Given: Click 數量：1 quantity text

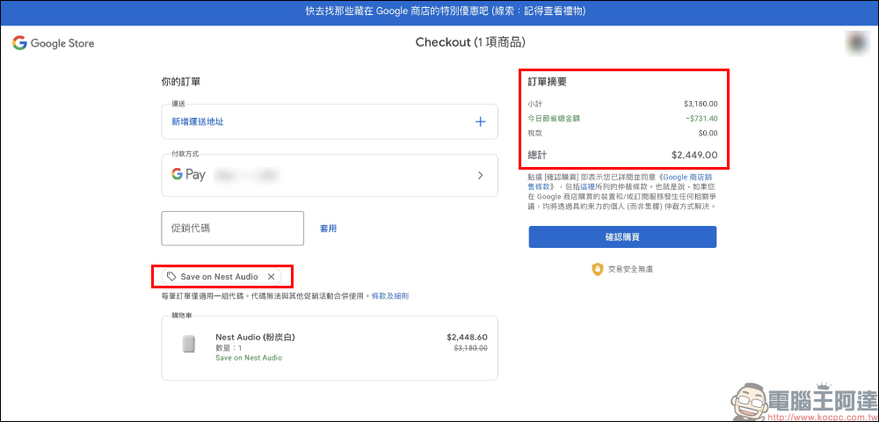Looking at the screenshot, I should 229,348.
